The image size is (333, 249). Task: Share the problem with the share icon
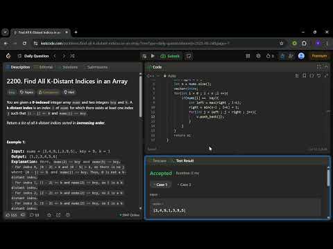tap(58, 215)
